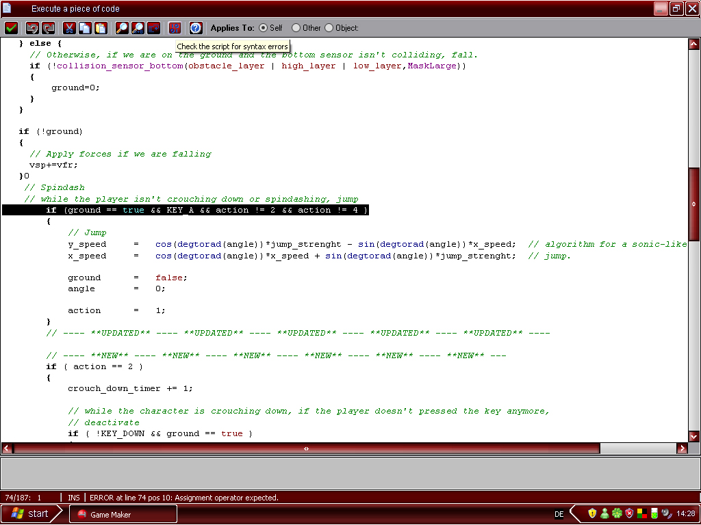Cut the selected code with the scissors icon
Image resolution: width=701 pixels, height=525 pixels.
click(x=69, y=28)
